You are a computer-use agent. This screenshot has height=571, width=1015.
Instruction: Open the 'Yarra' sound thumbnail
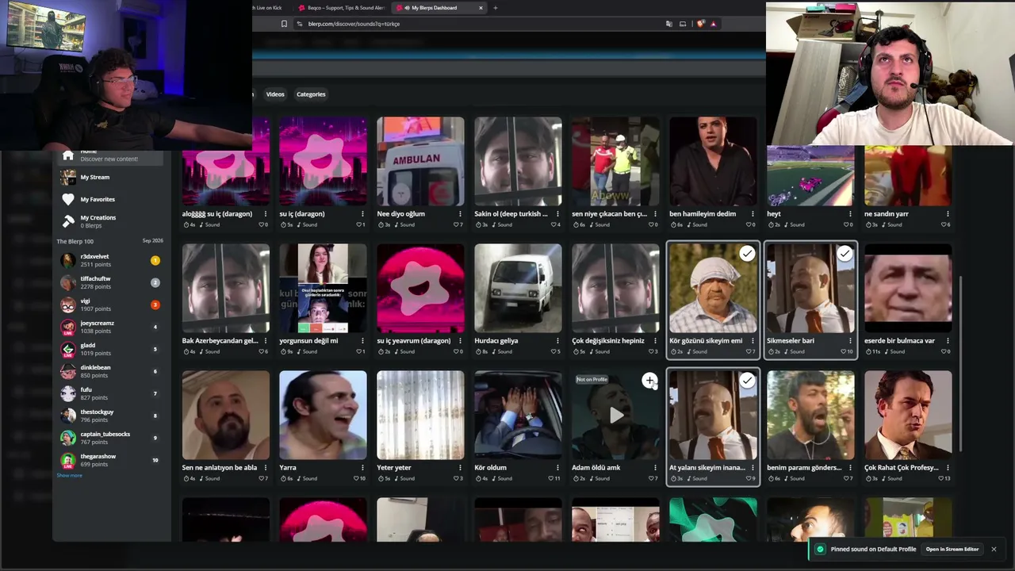pyautogui.click(x=323, y=415)
